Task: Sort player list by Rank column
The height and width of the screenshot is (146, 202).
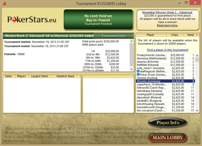Action: 191,35
